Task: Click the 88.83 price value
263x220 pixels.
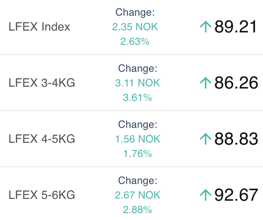Action: click(236, 139)
